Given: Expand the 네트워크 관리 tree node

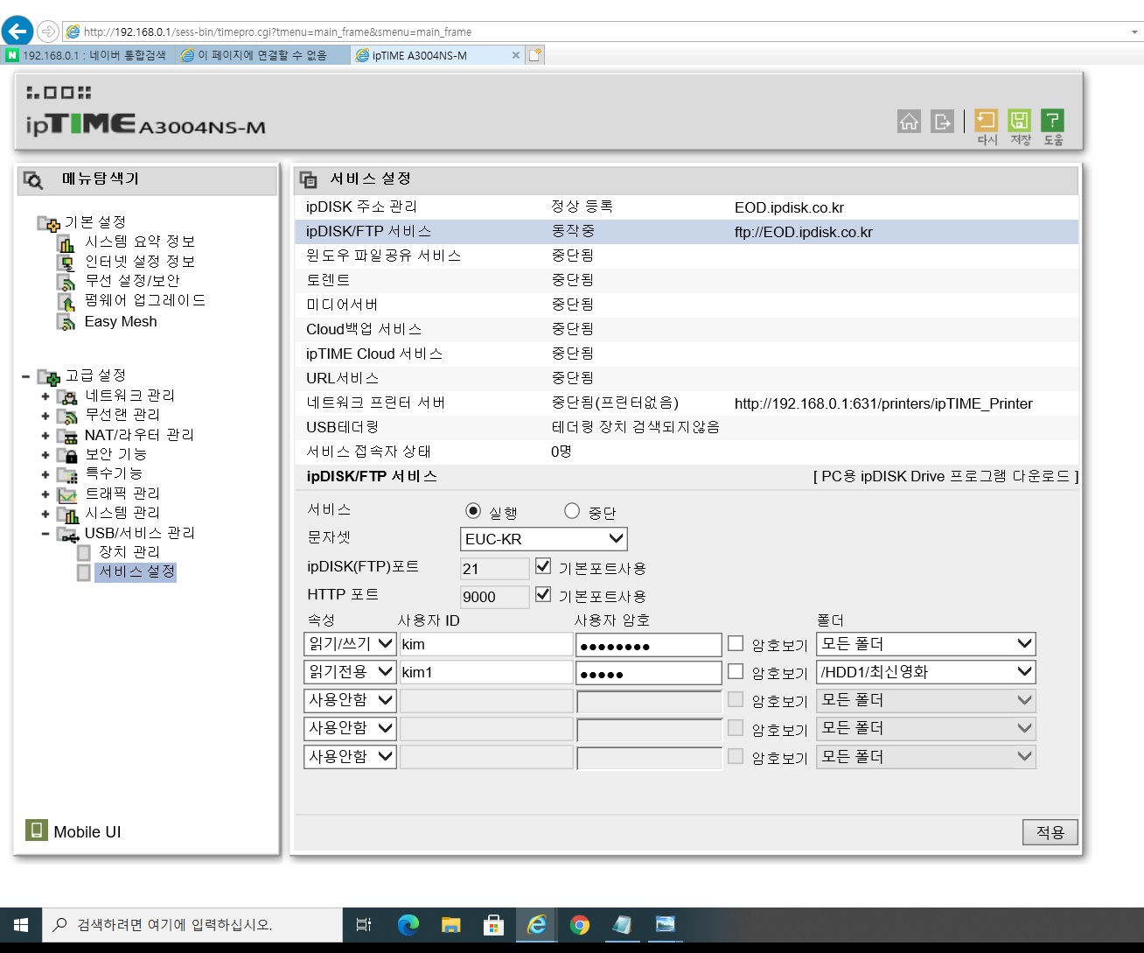Looking at the screenshot, I should [45, 396].
